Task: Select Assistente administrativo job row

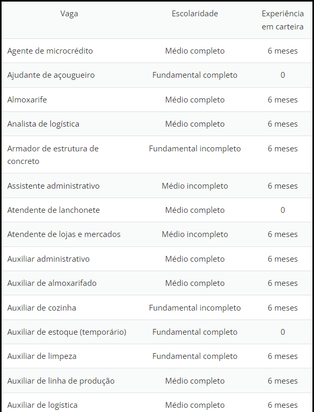Action: tap(157, 186)
